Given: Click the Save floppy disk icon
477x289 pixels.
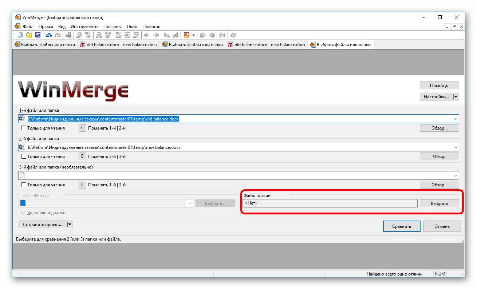Looking at the screenshot, I should click(37, 35).
